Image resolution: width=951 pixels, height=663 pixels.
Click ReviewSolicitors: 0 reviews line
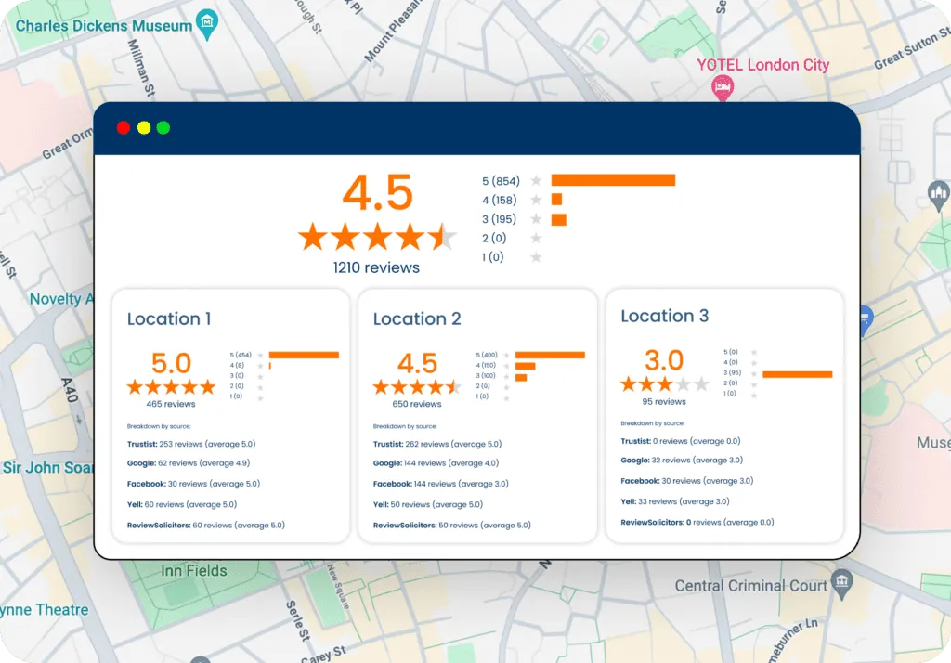(697, 522)
